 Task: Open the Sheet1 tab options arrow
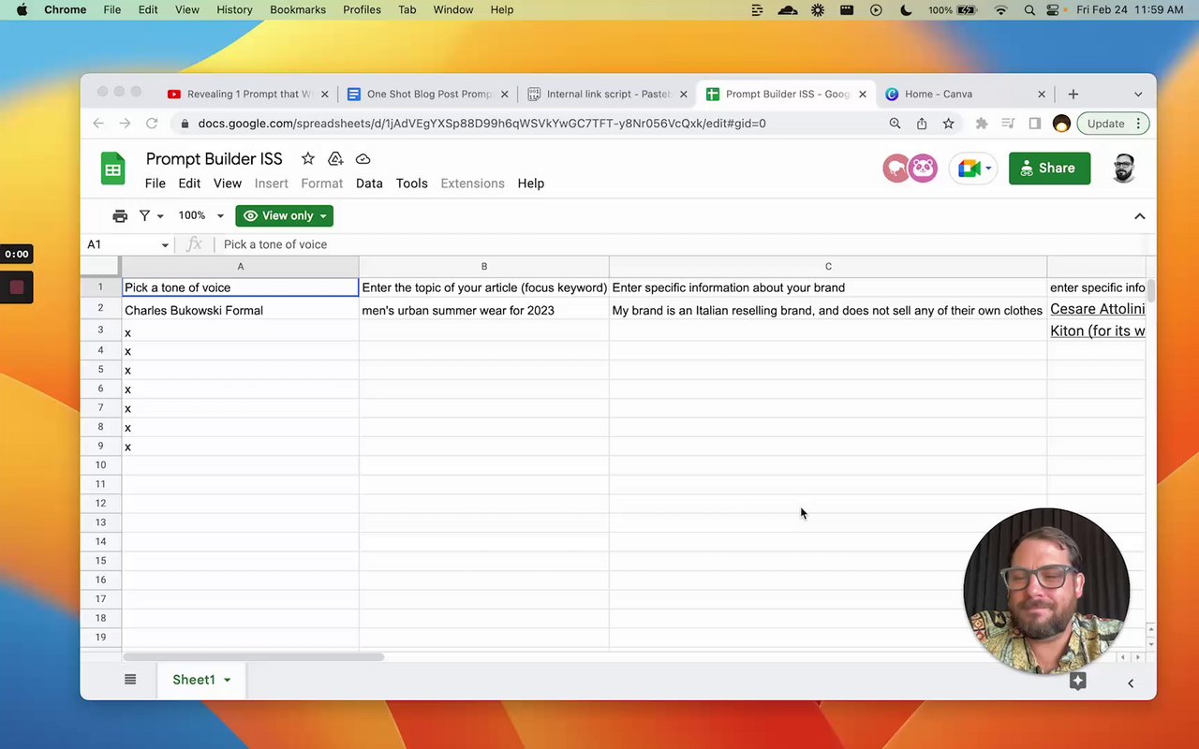pyautogui.click(x=227, y=680)
